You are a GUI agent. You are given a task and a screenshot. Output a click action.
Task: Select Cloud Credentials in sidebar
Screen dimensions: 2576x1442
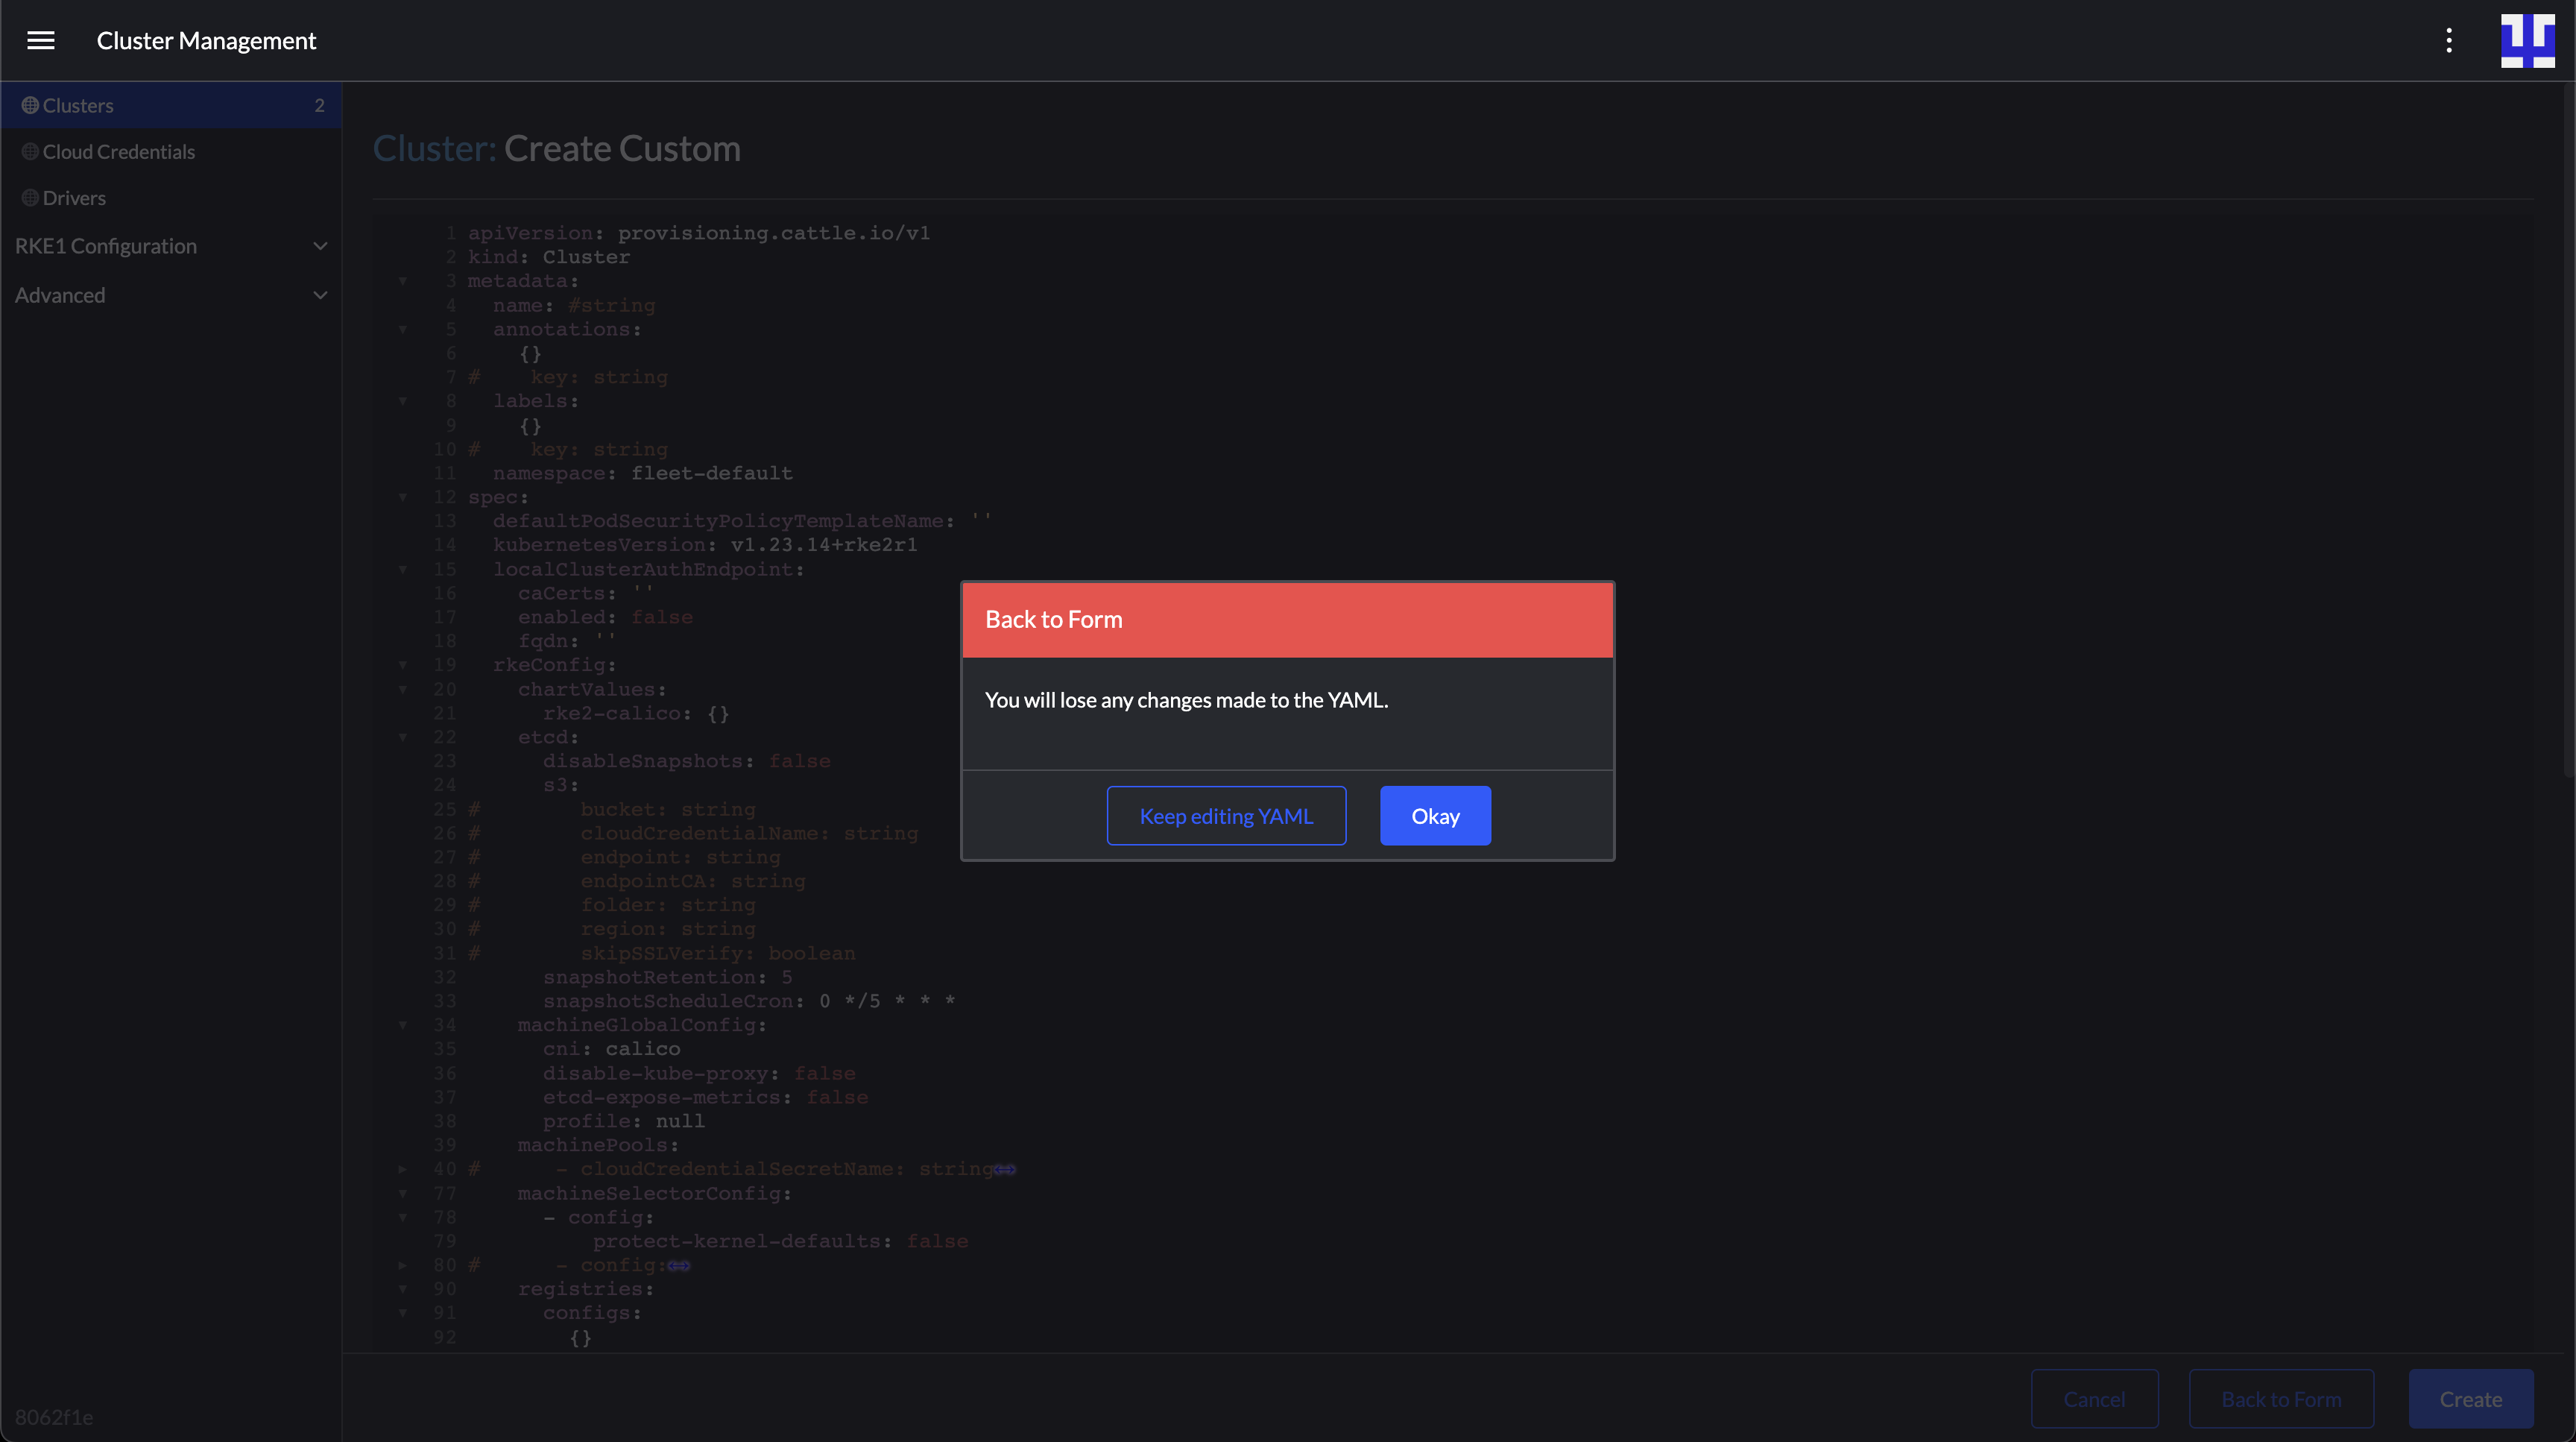point(119,151)
